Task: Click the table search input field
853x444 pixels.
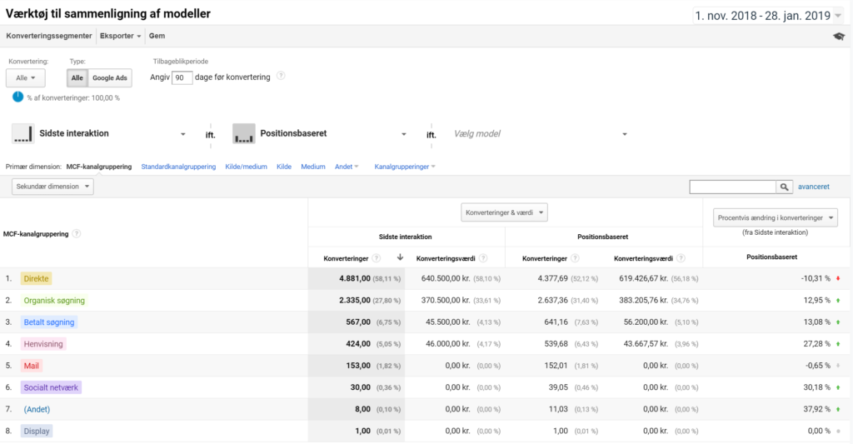Action: point(732,187)
